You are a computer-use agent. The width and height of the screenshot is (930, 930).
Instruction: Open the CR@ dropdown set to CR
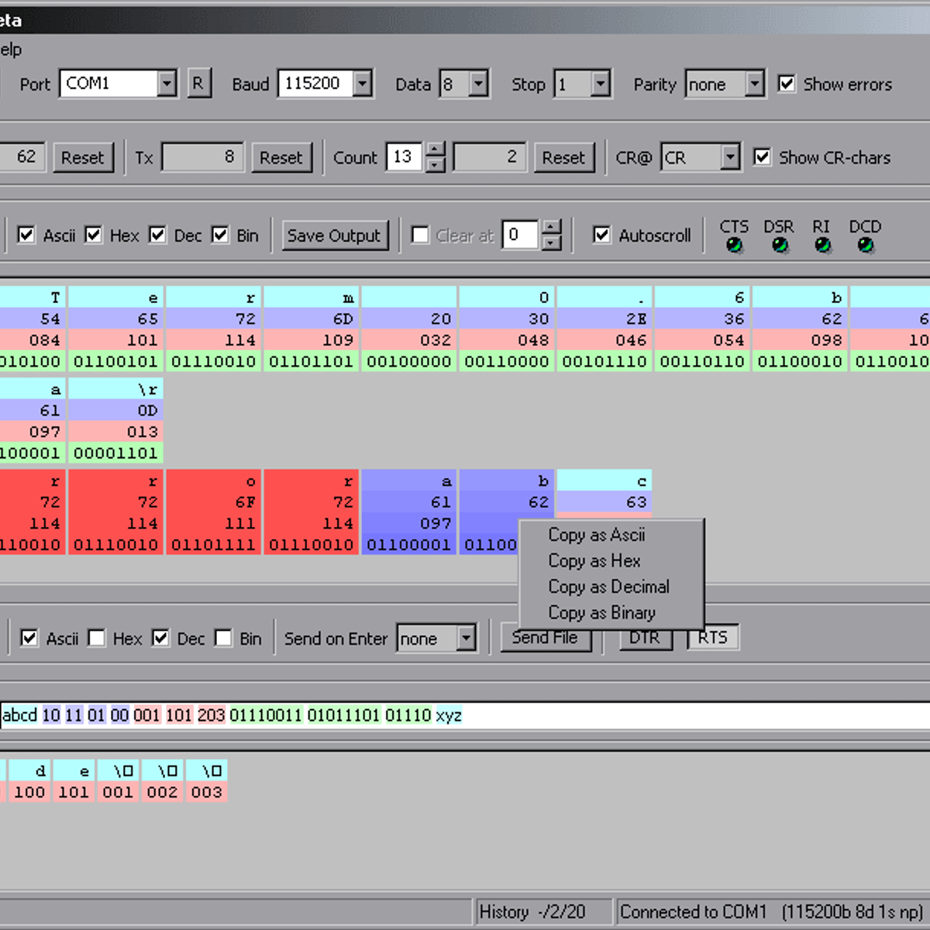click(730, 157)
